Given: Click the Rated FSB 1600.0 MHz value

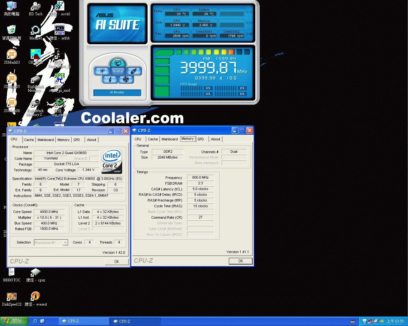Looking at the screenshot, I should [49, 229].
